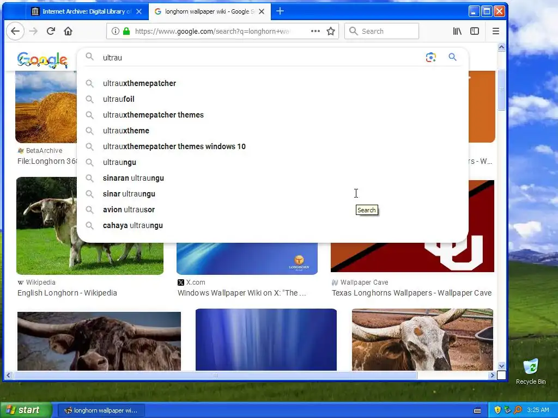Close the Internet Archive tab
This screenshot has width=558, height=418.
click(139, 11)
